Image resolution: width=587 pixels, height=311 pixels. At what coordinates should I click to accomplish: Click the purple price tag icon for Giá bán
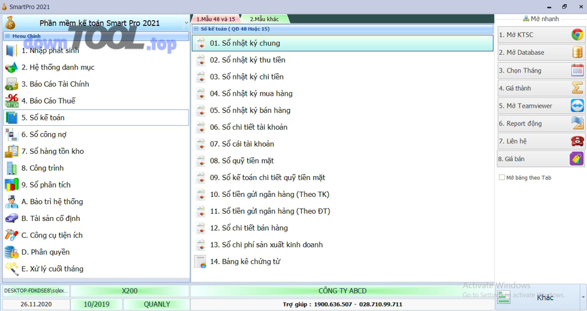point(577,158)
